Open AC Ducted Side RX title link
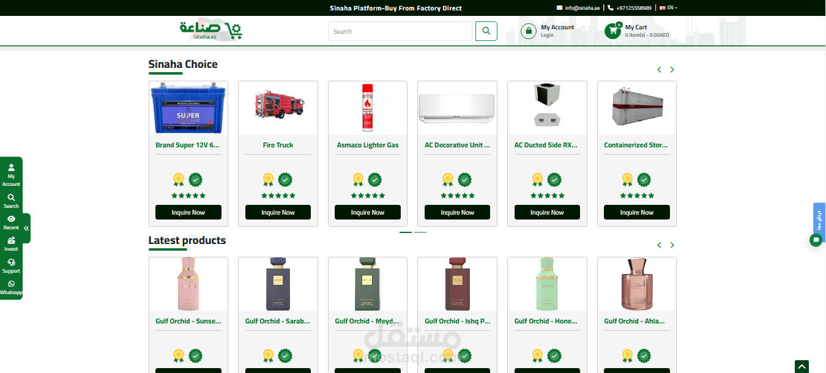 pyautogui.click(x=546, y=145)
